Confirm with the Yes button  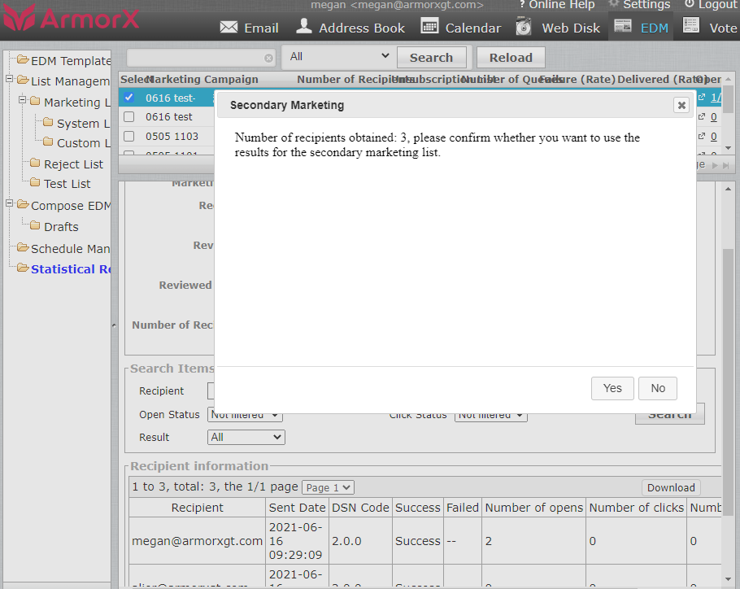click(612, 388)
